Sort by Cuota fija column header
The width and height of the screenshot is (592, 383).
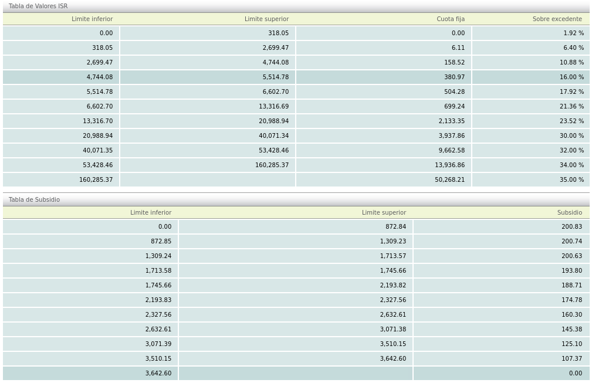click(450, 19)
